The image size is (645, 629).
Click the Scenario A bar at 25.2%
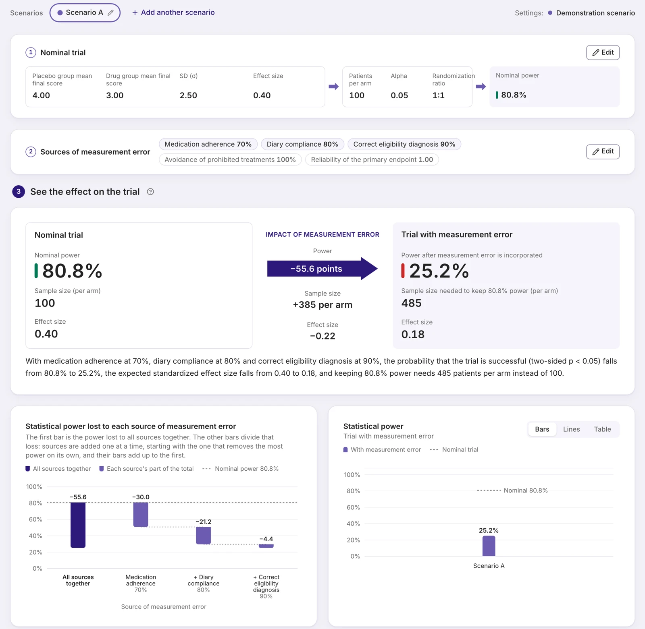coord(489,546)
